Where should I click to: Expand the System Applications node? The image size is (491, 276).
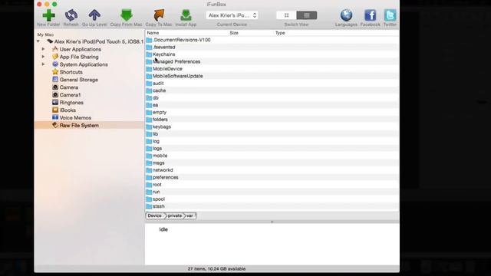(43, 64)
